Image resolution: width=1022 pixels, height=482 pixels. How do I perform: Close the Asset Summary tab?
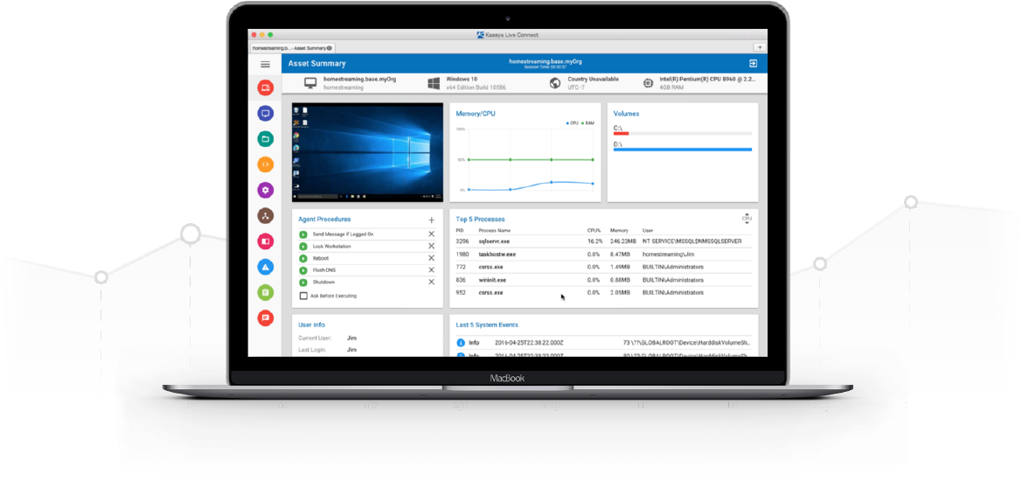point(330,47)
